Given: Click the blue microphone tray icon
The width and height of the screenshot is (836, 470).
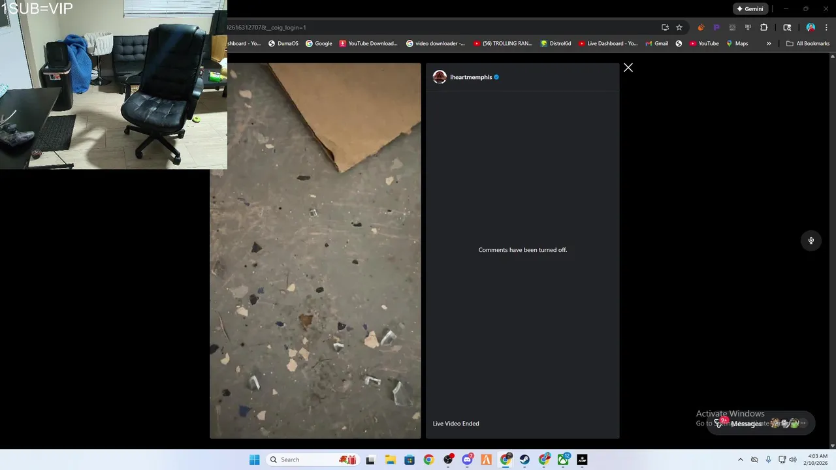Looking at the screenshot, I should pyautogui.click(x=768, y=460).
